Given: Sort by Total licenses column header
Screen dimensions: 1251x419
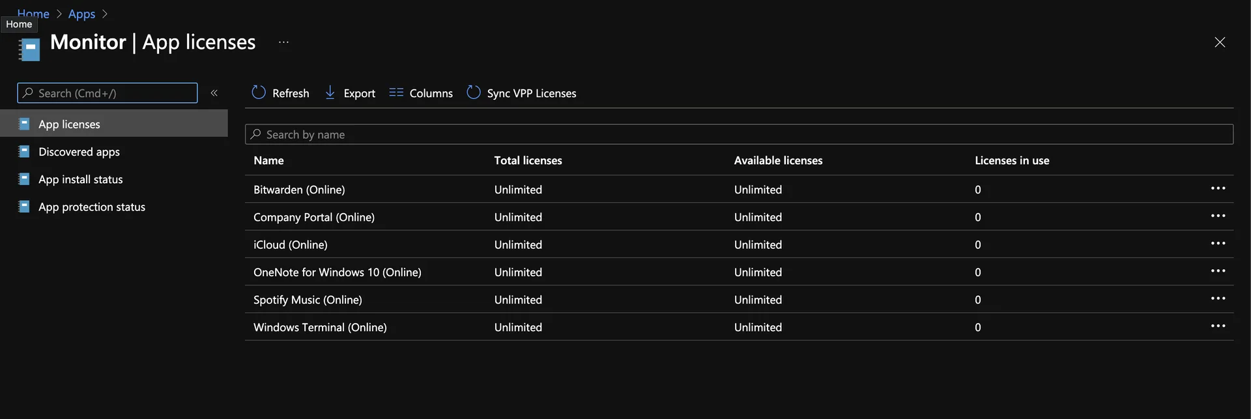Looking at the screenshot, I should [528, 160].
